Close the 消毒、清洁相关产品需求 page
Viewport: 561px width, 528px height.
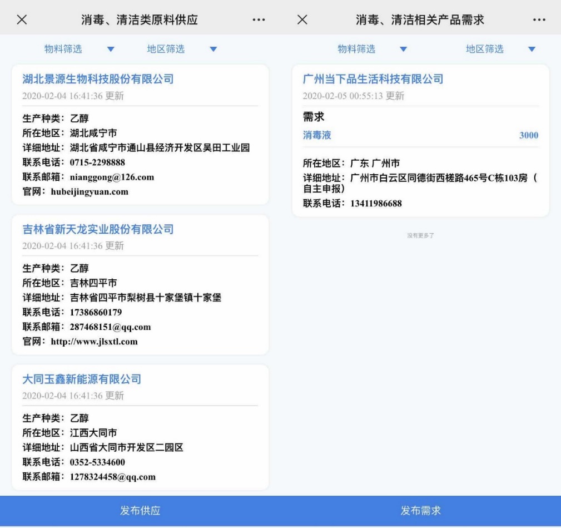(x=302, y=19)
